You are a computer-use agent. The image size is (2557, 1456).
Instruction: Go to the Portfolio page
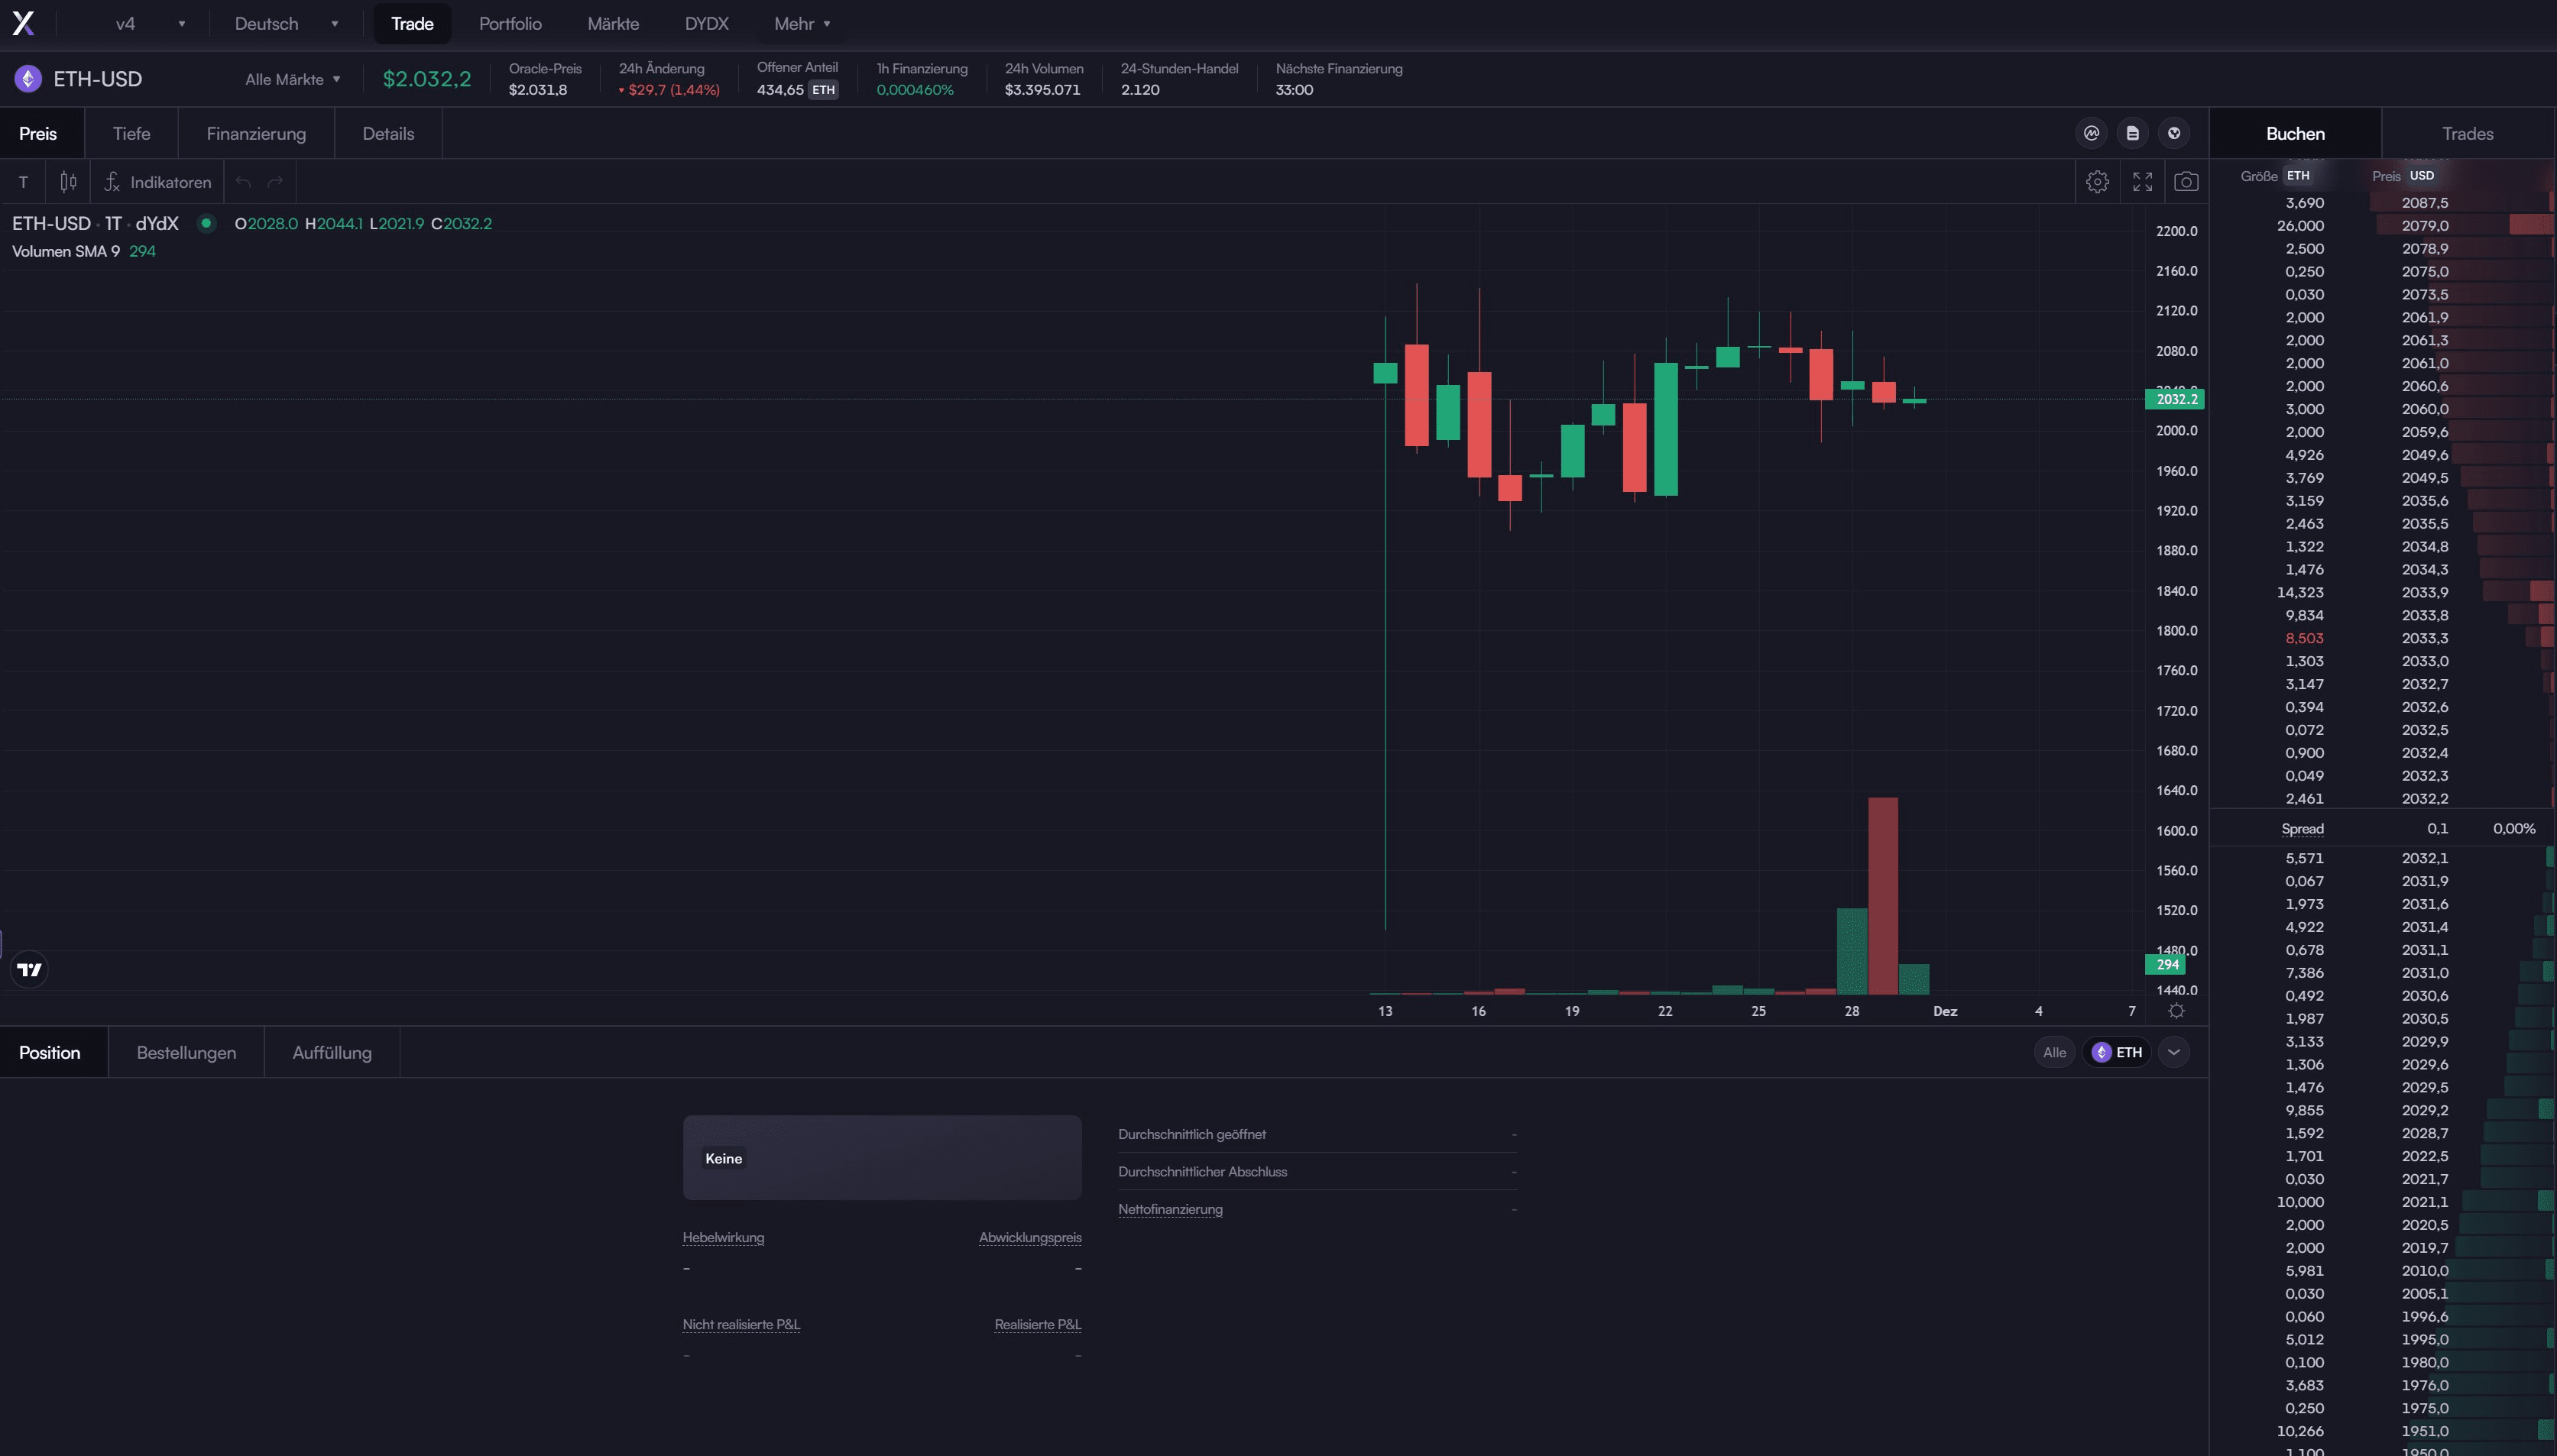point(510,23)
